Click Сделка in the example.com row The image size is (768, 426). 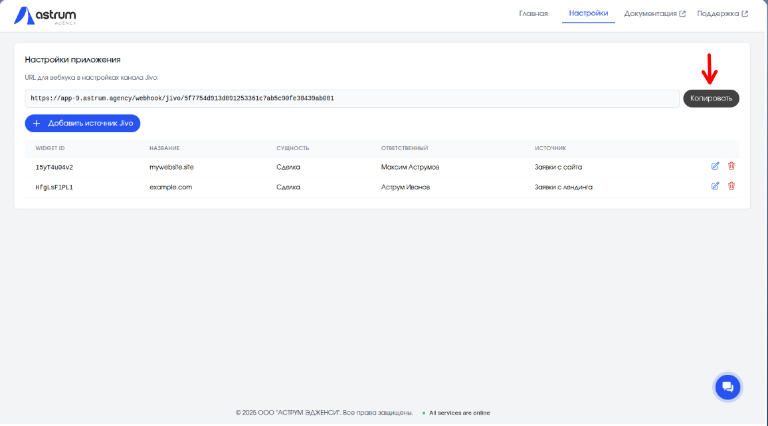click(288, 187)
